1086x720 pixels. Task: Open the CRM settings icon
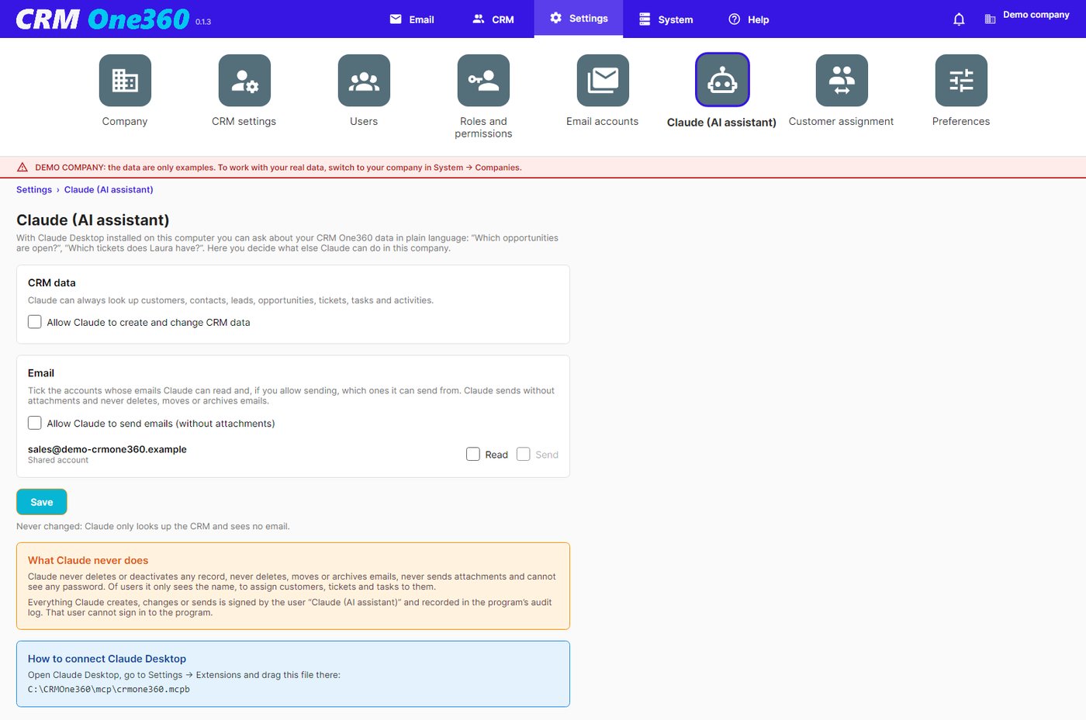244,81
